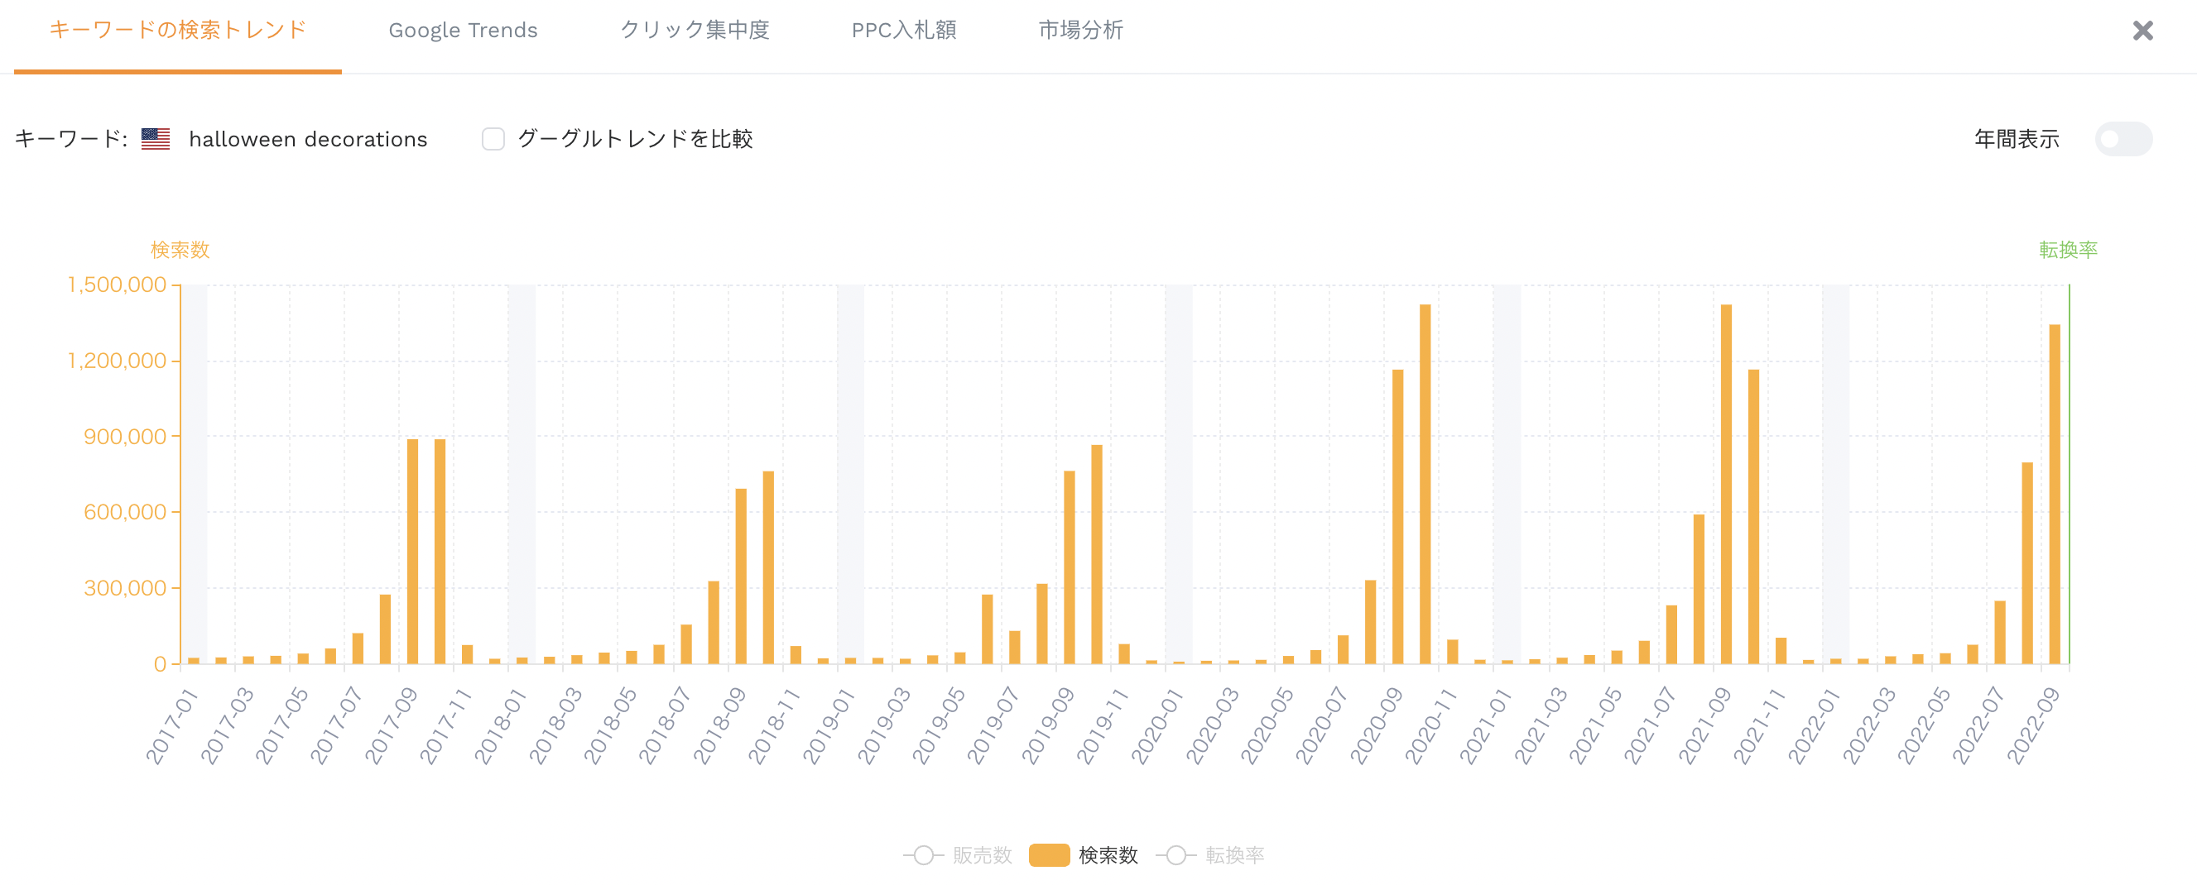This screenshot has height=885, width=2197.
Task: Check グーグルトレンドを比較 checkbox
Action: point(493,139)
